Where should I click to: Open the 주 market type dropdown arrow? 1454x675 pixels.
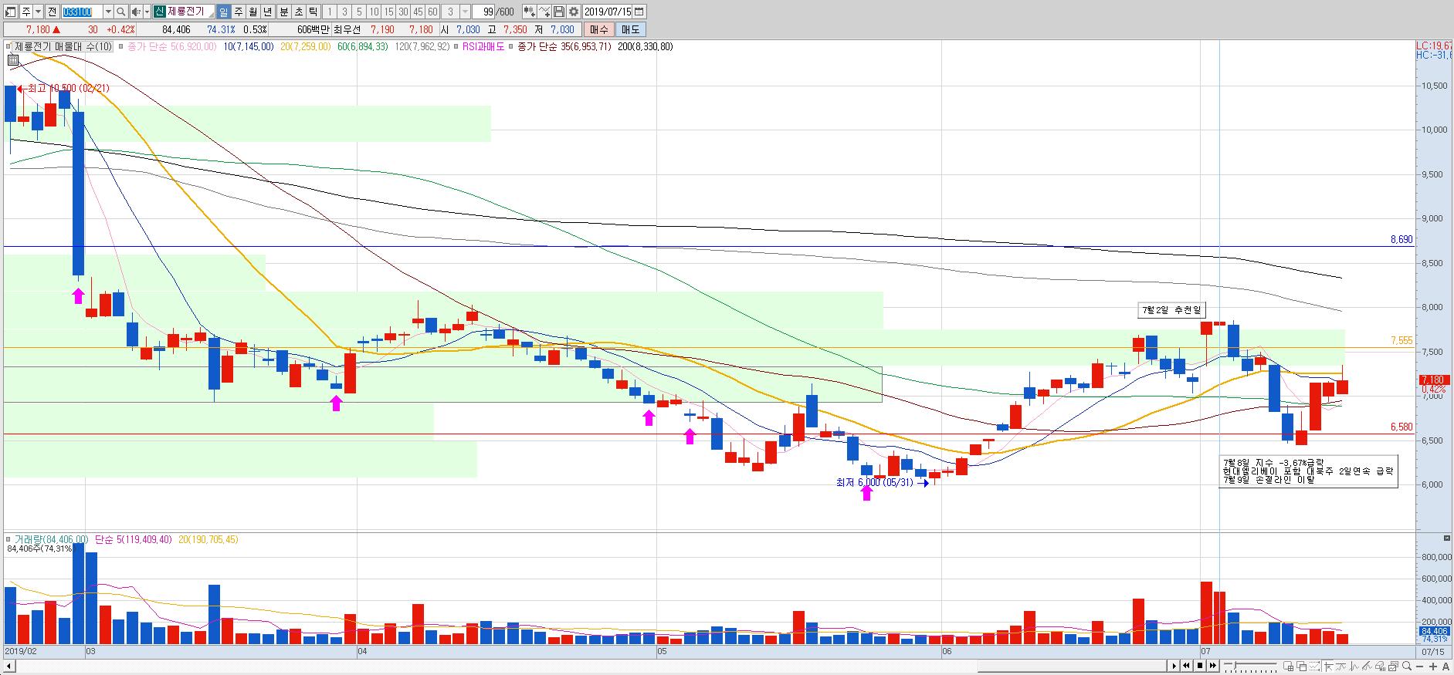click(x=38, y=12)
